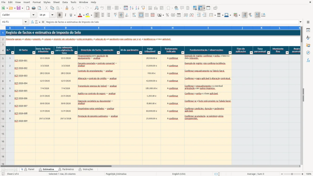Open the Styles menu
Screen dimensions: 313x176
pyautogui.click(x=47, y=2)
